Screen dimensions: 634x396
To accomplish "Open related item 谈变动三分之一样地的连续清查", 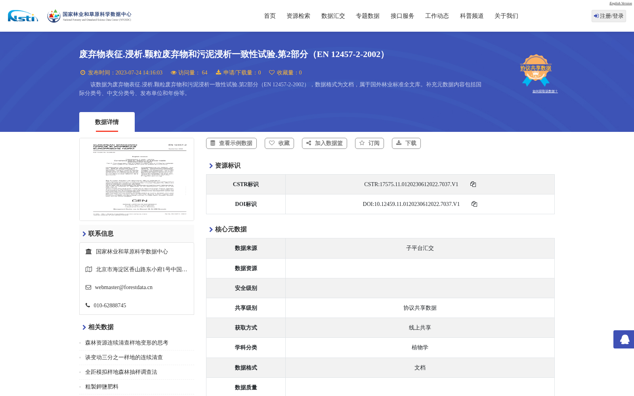I will 124,358.
